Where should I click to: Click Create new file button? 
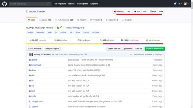(x=114, y=49)
